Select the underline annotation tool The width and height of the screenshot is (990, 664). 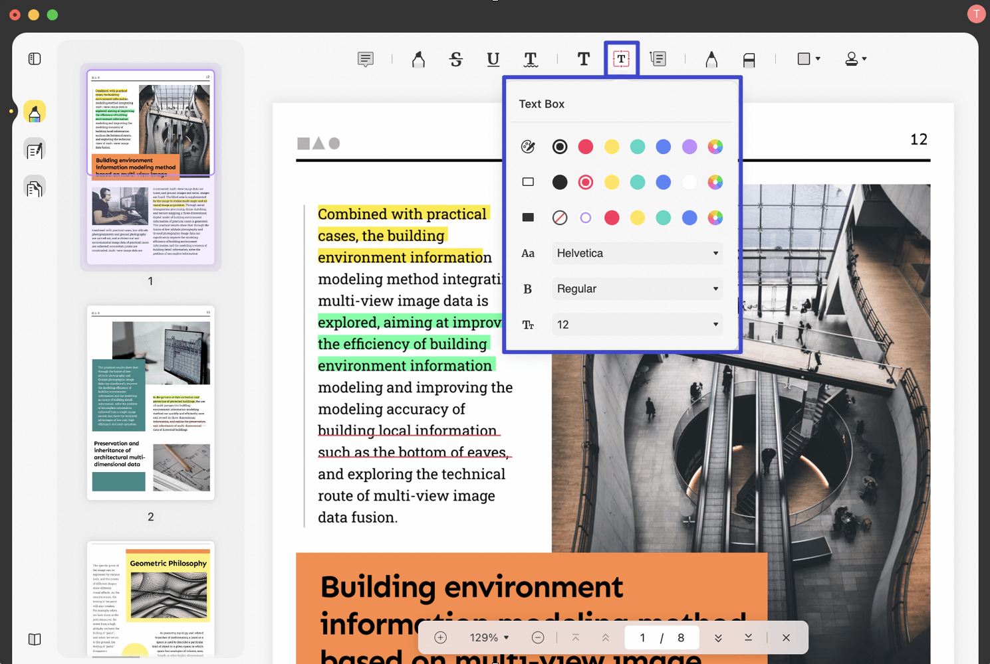[493, 59]
